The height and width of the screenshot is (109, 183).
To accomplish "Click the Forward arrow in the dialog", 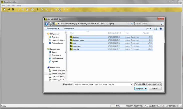I will pyautogui.click(x=51, y=24).
